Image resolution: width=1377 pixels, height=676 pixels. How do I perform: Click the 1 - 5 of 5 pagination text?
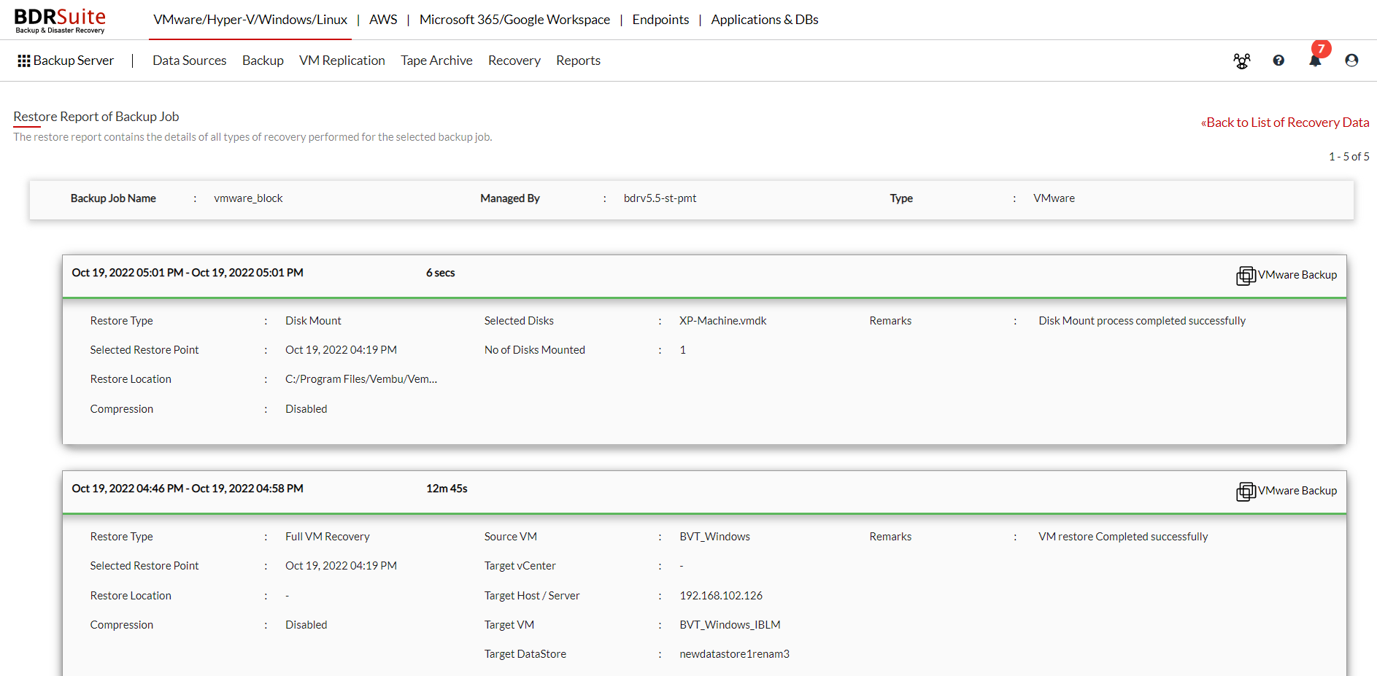[x=1349, y=157]
